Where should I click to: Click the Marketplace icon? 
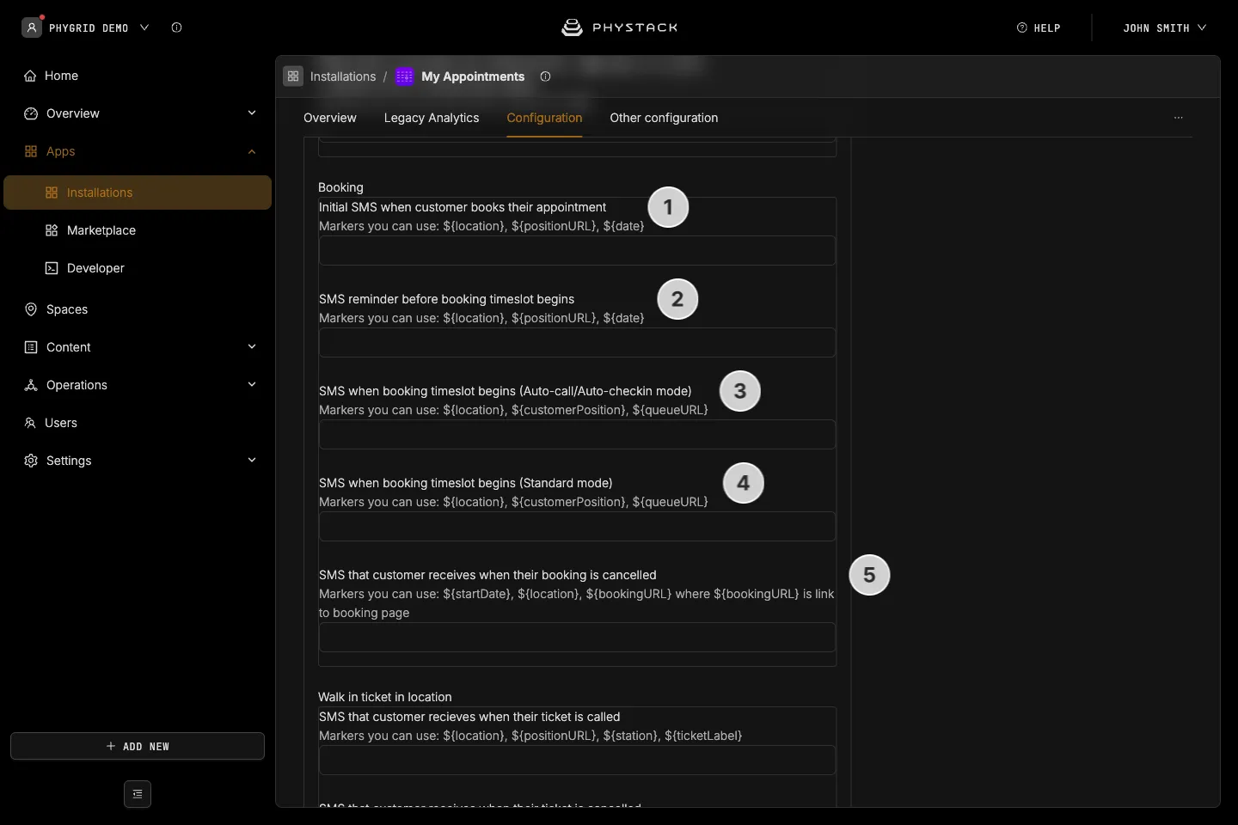(x=52, y=230)
